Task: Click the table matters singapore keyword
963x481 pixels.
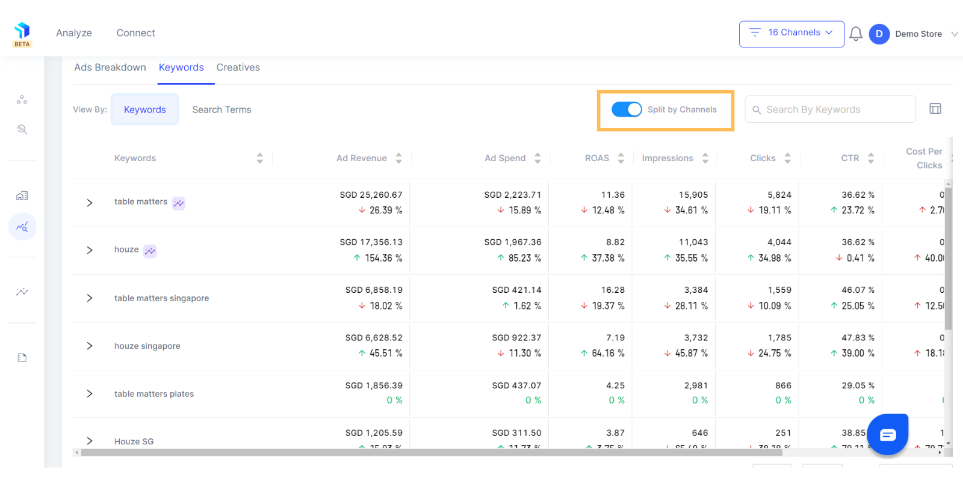Action: [162, 298]
